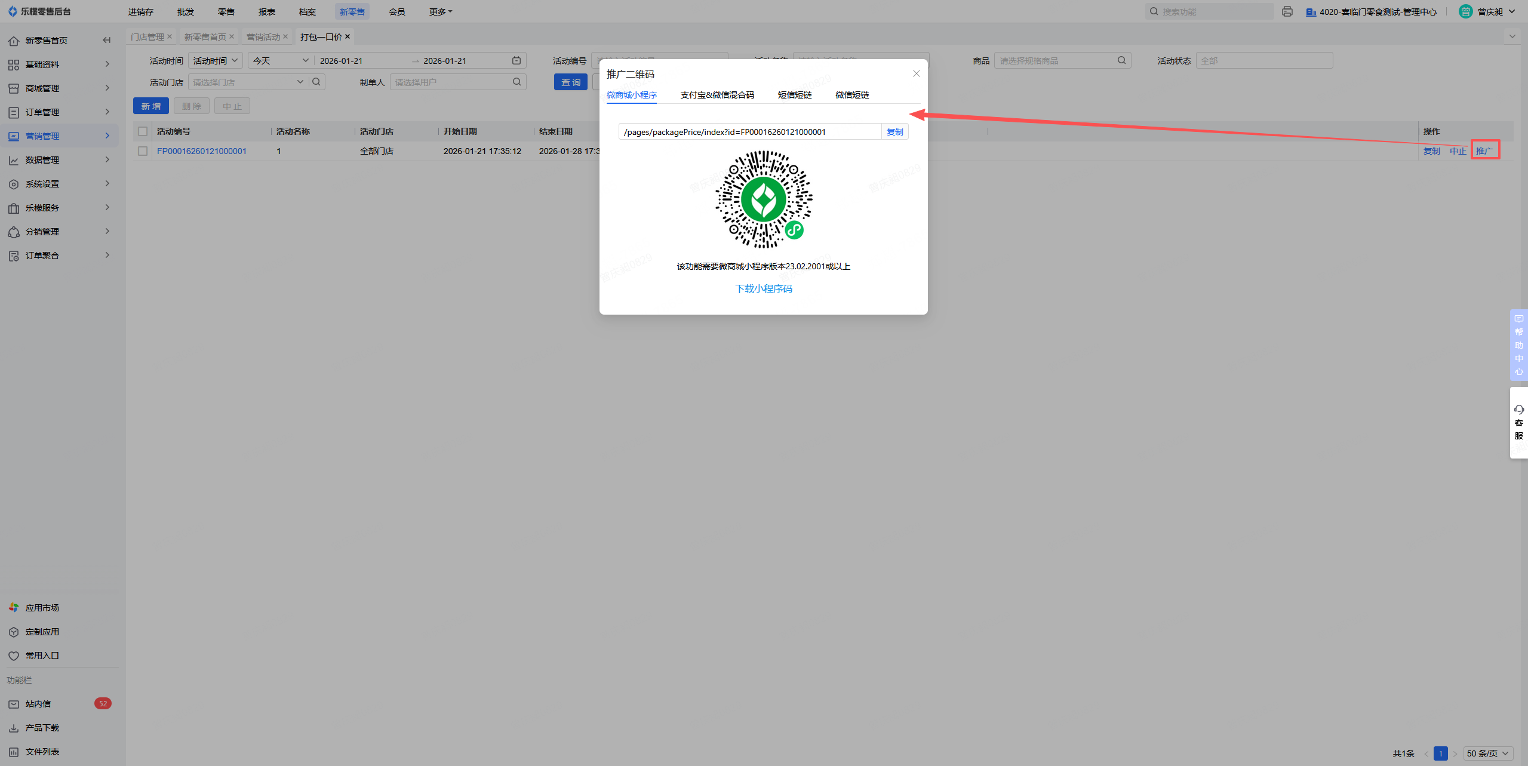
Task: Open the 今天 date preset dropdown
Action: click(x=281, y=61)
